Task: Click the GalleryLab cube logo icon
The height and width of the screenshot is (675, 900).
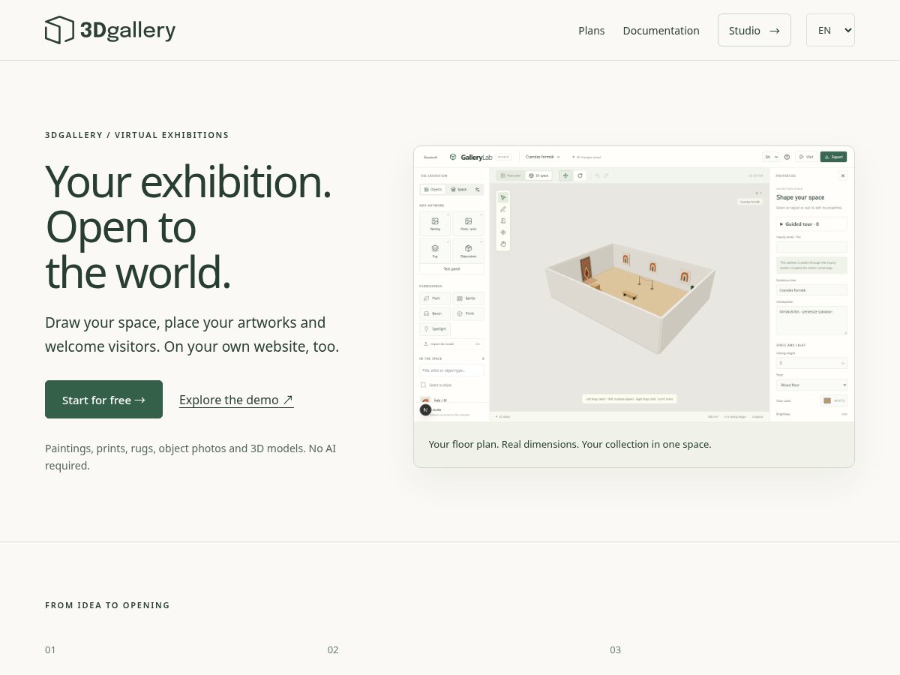Action: pos(453,157)
